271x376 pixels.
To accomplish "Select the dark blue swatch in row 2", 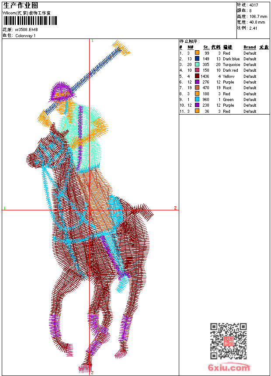I will point(197,58).
